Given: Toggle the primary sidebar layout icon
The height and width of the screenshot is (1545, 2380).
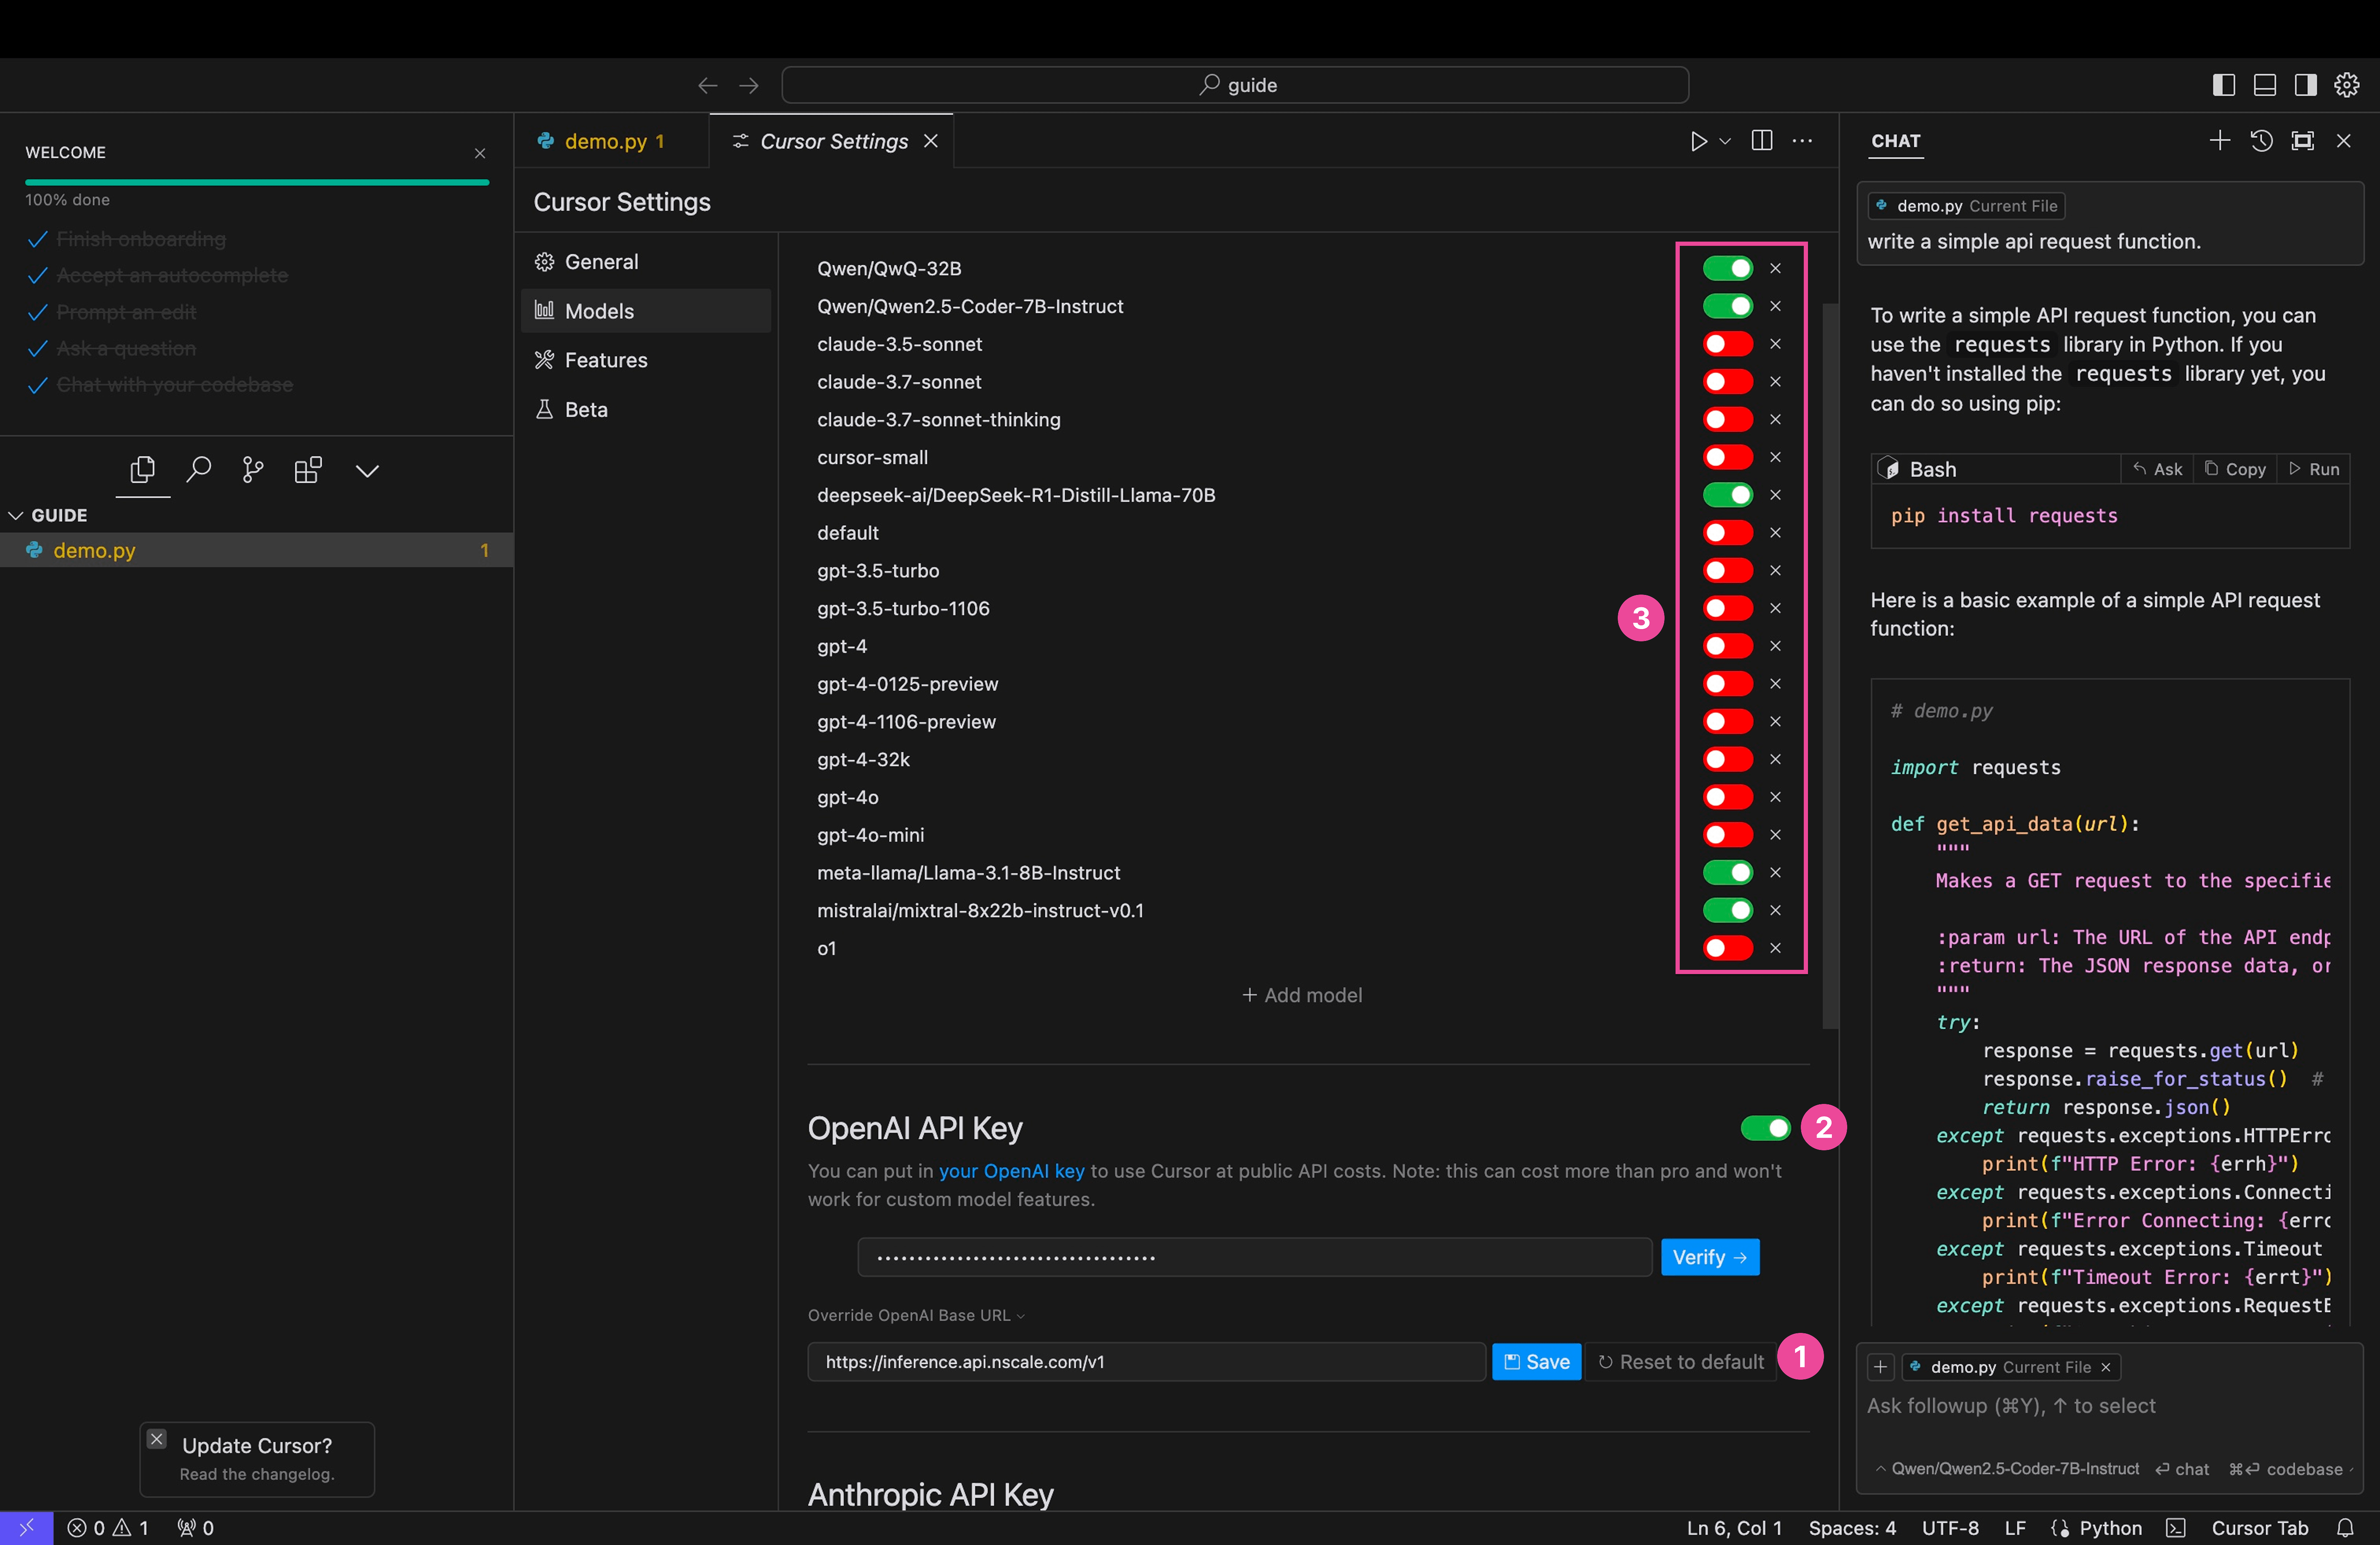Looking at the screenshot, I should click(2223, 85).
